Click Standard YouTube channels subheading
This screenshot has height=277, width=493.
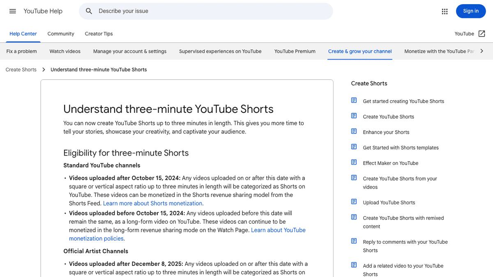click(x=101, y=165)
